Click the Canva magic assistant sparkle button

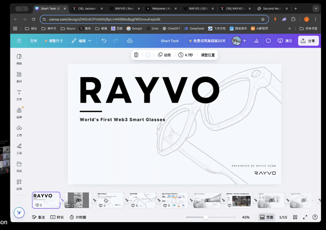click(19, 213)
